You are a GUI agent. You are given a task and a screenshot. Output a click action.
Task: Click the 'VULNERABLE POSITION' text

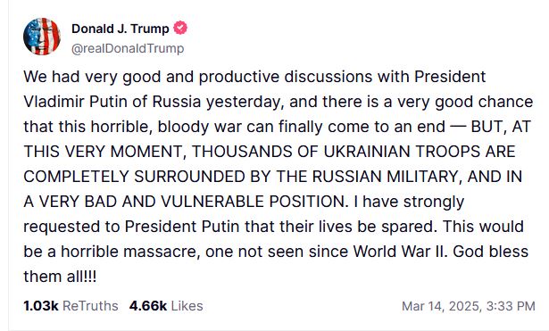(254, 202)
